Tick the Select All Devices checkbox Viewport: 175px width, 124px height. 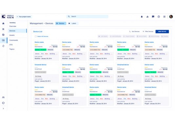click(x=36, y=36)
